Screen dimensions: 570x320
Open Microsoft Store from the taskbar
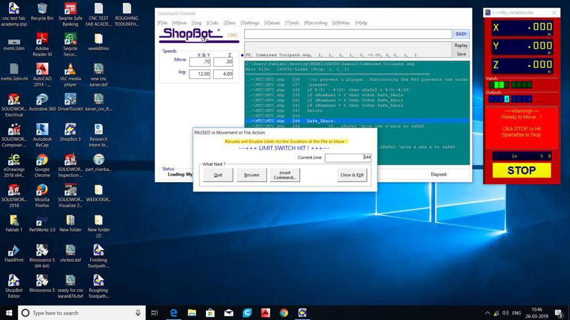pyautogui.click(x=210, y=313)
